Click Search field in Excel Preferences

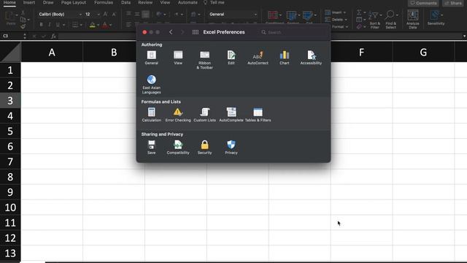[293, 32]
